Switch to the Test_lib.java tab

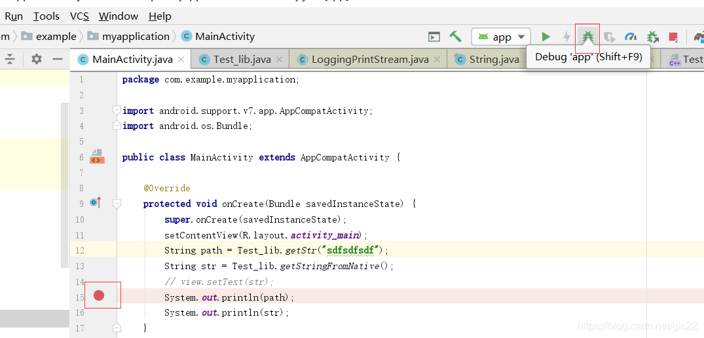pos(242,59)
